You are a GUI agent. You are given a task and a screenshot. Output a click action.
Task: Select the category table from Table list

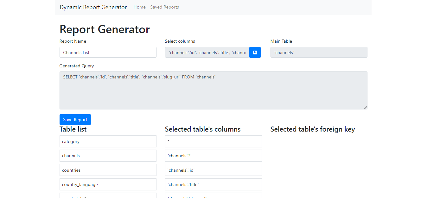(108, 141)
